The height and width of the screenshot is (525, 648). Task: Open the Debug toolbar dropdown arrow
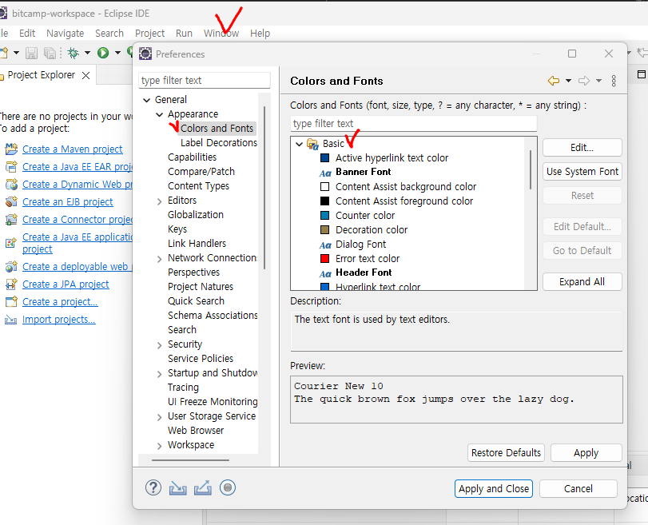[87, 53]
